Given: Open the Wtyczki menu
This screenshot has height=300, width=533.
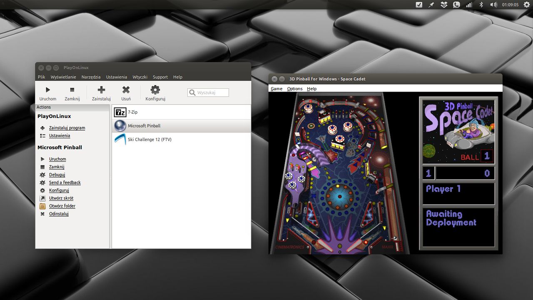Looking at the screenshot, I should 140,77.
